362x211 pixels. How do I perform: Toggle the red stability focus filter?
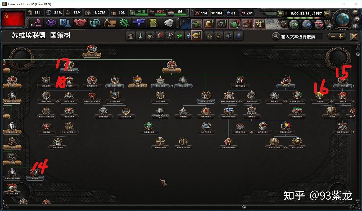160,36
